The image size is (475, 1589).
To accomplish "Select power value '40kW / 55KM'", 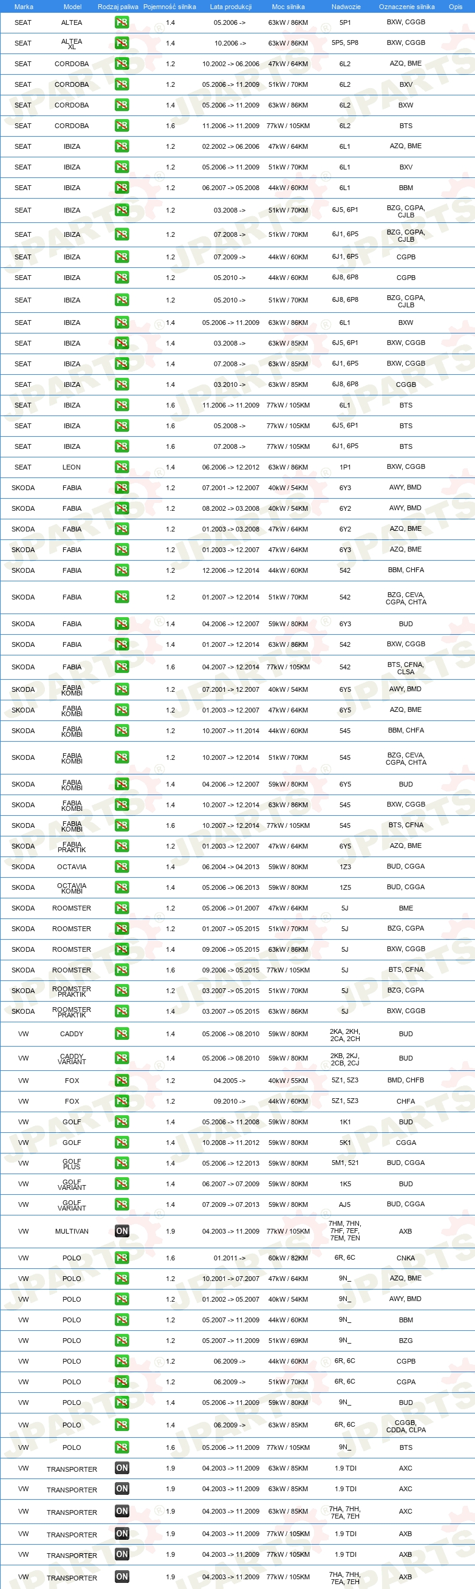I will point(288,1081).
